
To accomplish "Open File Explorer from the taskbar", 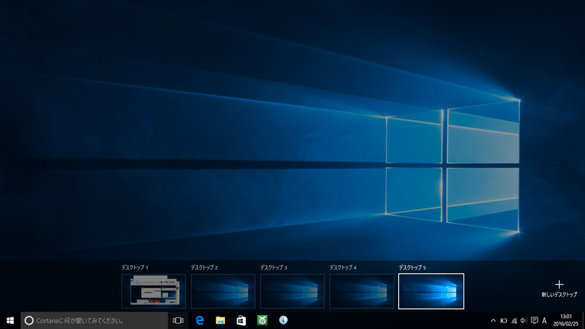I will coord(220,321).
